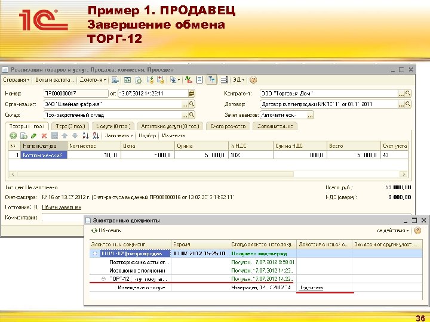The width and height of the screenshot is (430, 322).
Task: Open the ЭД dropdown menu
Action: pyautogui.click(x=238, y=80)
